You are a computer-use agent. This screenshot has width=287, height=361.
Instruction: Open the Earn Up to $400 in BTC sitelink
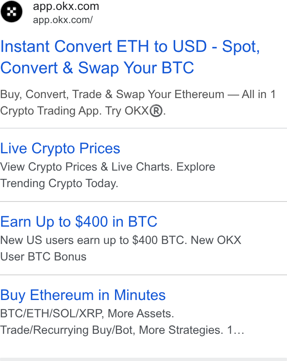click(78, 222)
